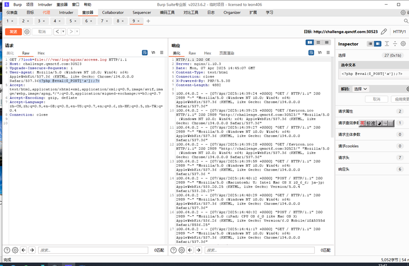Image resolution: width=409 pixels, height=266 pixels.
Task: Select Hex view in request panel
Action: click(x=41, y=53)
